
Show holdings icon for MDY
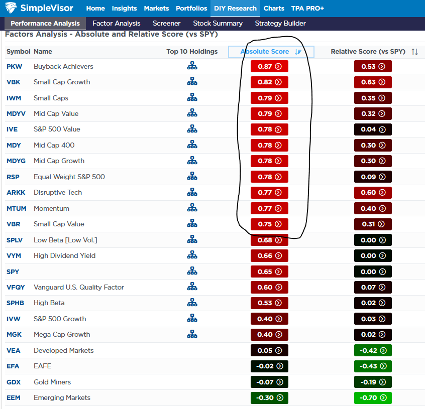[x=192, y=145]
